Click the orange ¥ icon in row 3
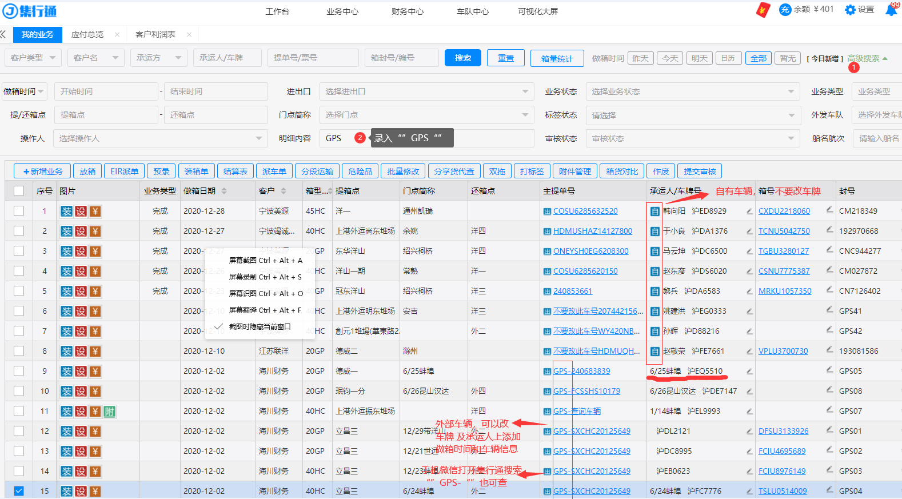Screen dimensions: 902x499 click(x=95, y=252)
